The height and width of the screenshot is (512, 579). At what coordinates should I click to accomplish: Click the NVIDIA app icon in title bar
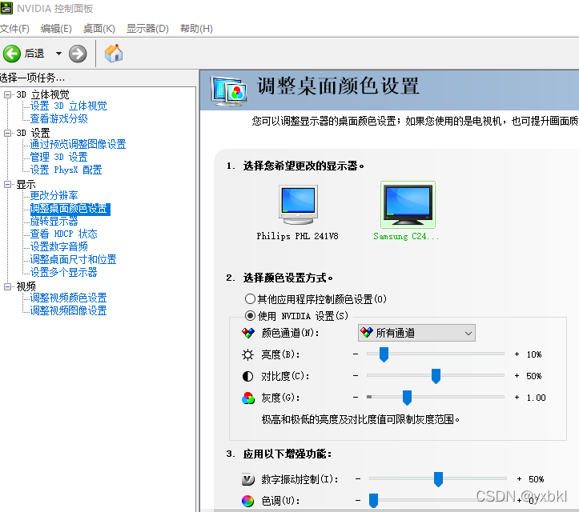pos(6,8)
